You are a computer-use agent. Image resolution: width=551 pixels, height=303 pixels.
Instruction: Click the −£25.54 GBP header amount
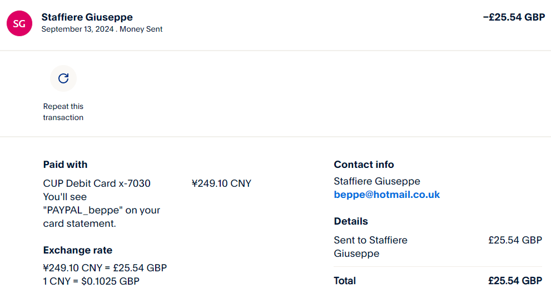pyautogui.click(x=514, y=17)
